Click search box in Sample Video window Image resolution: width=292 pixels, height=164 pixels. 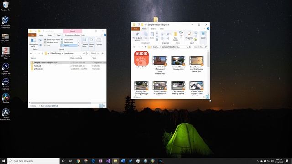pos(200,47)
